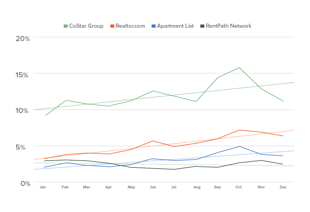310x212 pixels.
Task: Click the "Jun" x-axis label
Action: pos(153,187)
